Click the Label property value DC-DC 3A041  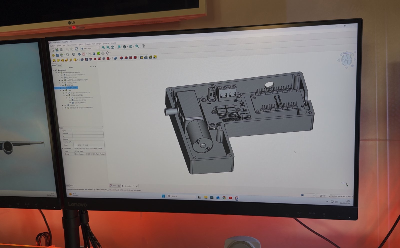point(79,151)
